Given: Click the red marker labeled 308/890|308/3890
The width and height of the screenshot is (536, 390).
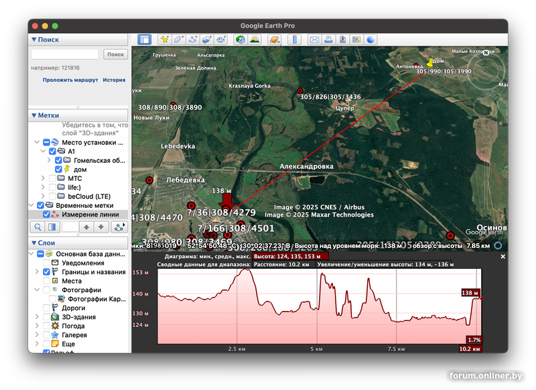Looking at the screenshot, I should click(x=173, y=105).
